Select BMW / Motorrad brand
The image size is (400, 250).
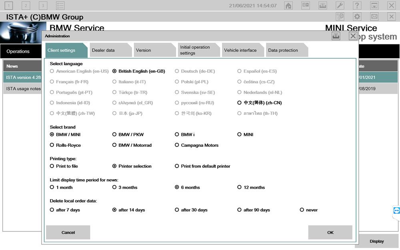(x=132, y=145)
